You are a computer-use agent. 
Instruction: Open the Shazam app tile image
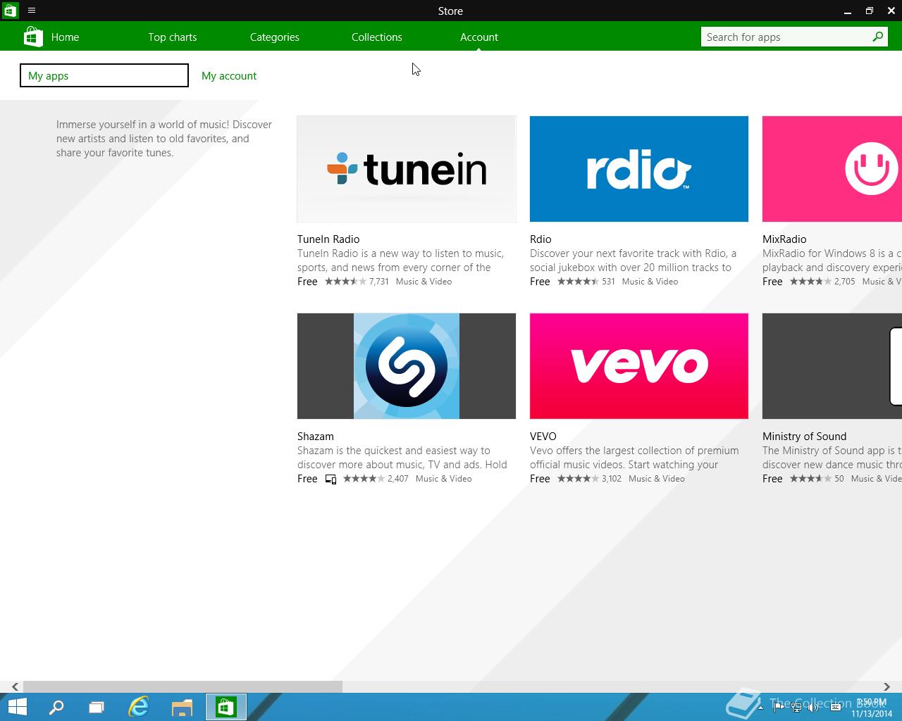(x=407, y=366)
